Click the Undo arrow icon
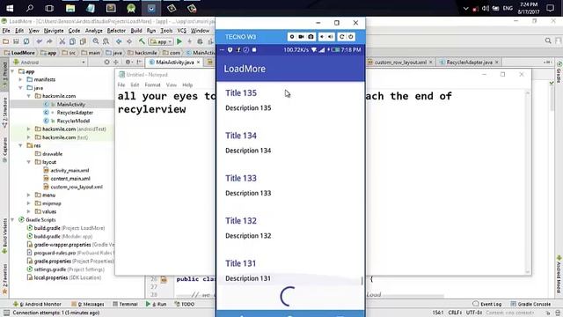The image size is (563, 317). pyautogui.click(x=39, y=41)
